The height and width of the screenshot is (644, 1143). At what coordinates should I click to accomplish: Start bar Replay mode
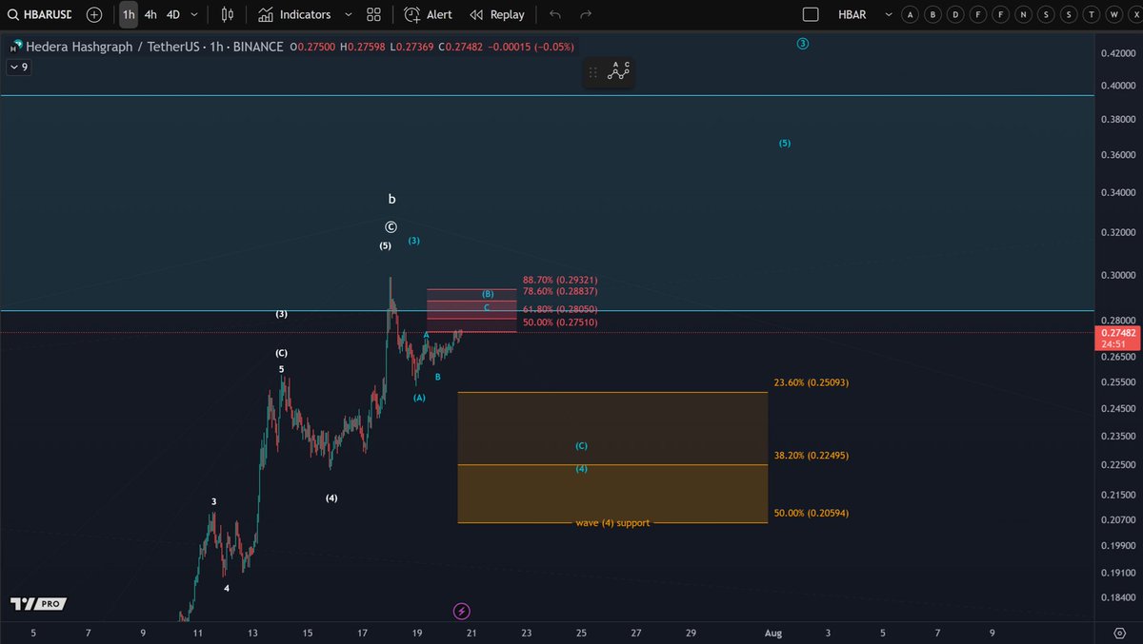[497, 14]
